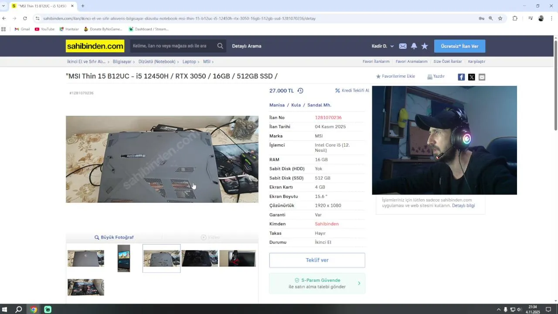
Task: Expand the S-Param Güvende arrow
Action: [359, 283]
